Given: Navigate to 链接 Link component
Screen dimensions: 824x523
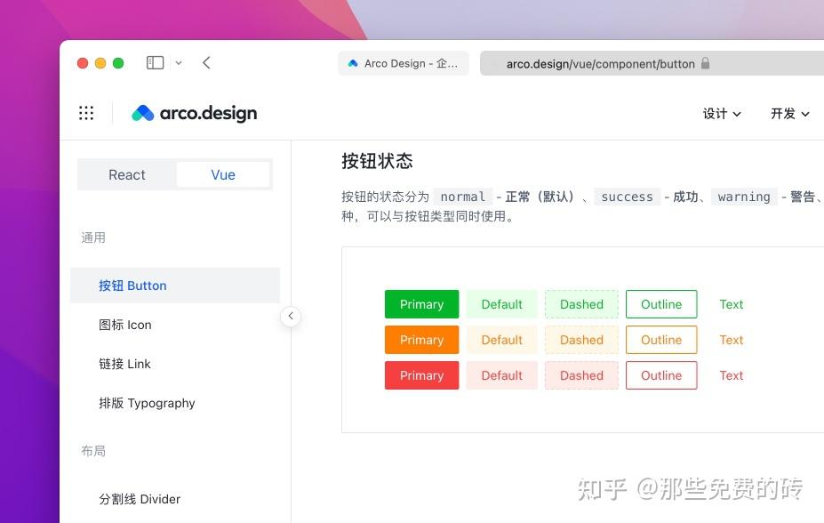Looking at the screenshot, I should pos(124,364).
